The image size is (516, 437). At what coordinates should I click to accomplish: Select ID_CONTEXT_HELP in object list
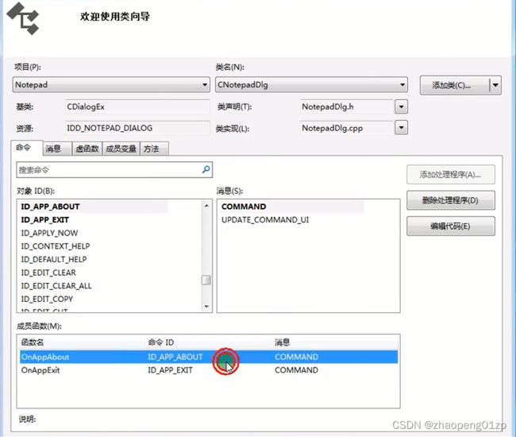click(x=56, y=246)
